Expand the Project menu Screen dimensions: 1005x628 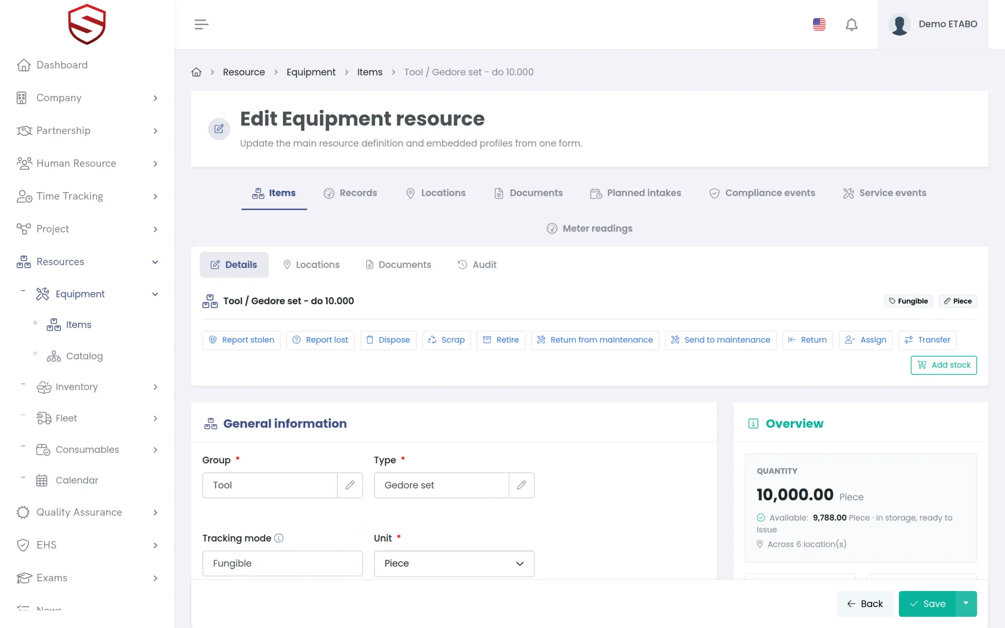155,229
